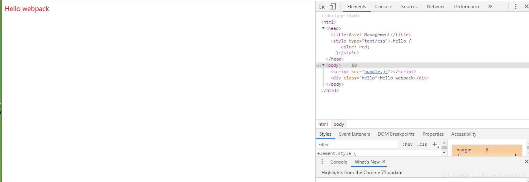The width and height of the screenshot is (529, 182).
Task: Click the html breadcrumb
Action: pyautogui.click(x=323, y=124)
